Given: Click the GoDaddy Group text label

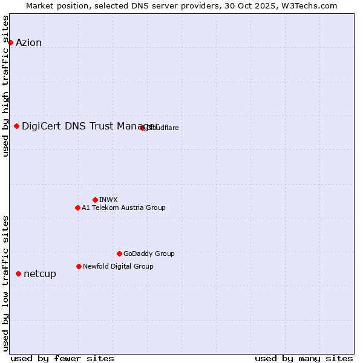Looking at the screenshot, I should pyautogui.click(x=149, y=253).
